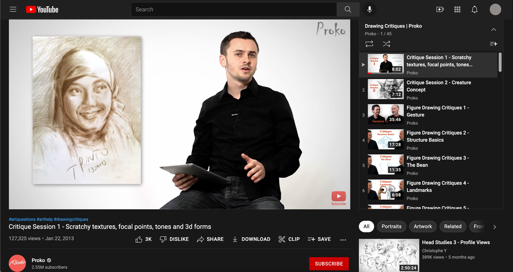
Task: Click the playlist panel scrollbar
Action: 500,62
